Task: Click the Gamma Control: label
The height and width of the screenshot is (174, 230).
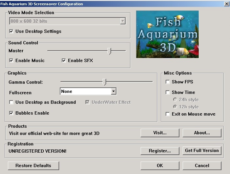Action: (26, 82)
